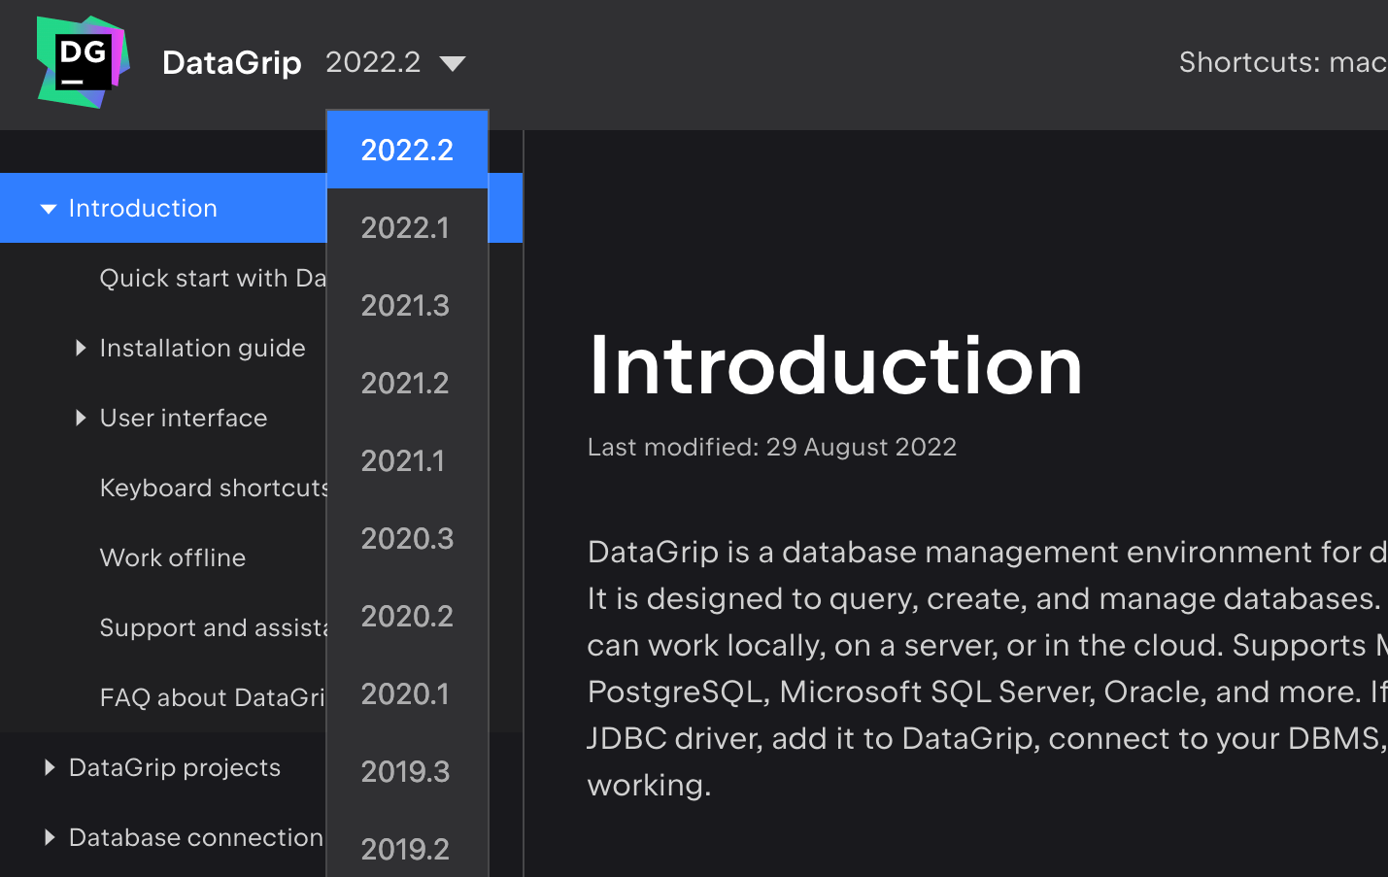This screenshot has width=1388, height=877.
Task: Expand the DataGrip projects section
Action: [x=49, y=767]
